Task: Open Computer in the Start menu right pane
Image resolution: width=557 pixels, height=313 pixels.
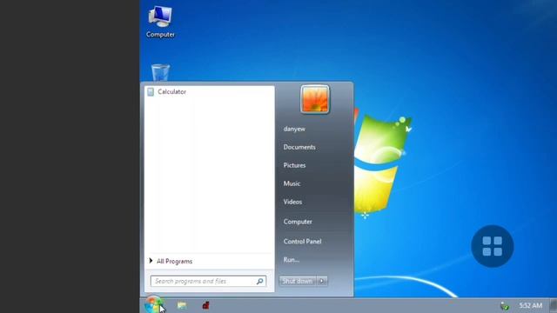Action: [298, 222]
